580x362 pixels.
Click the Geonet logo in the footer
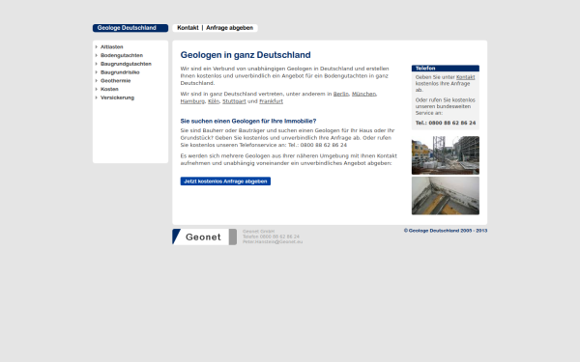204,237
